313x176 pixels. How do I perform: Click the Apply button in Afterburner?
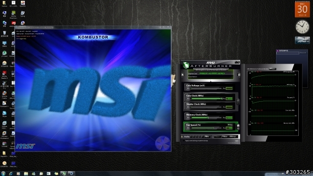[217, 137]
